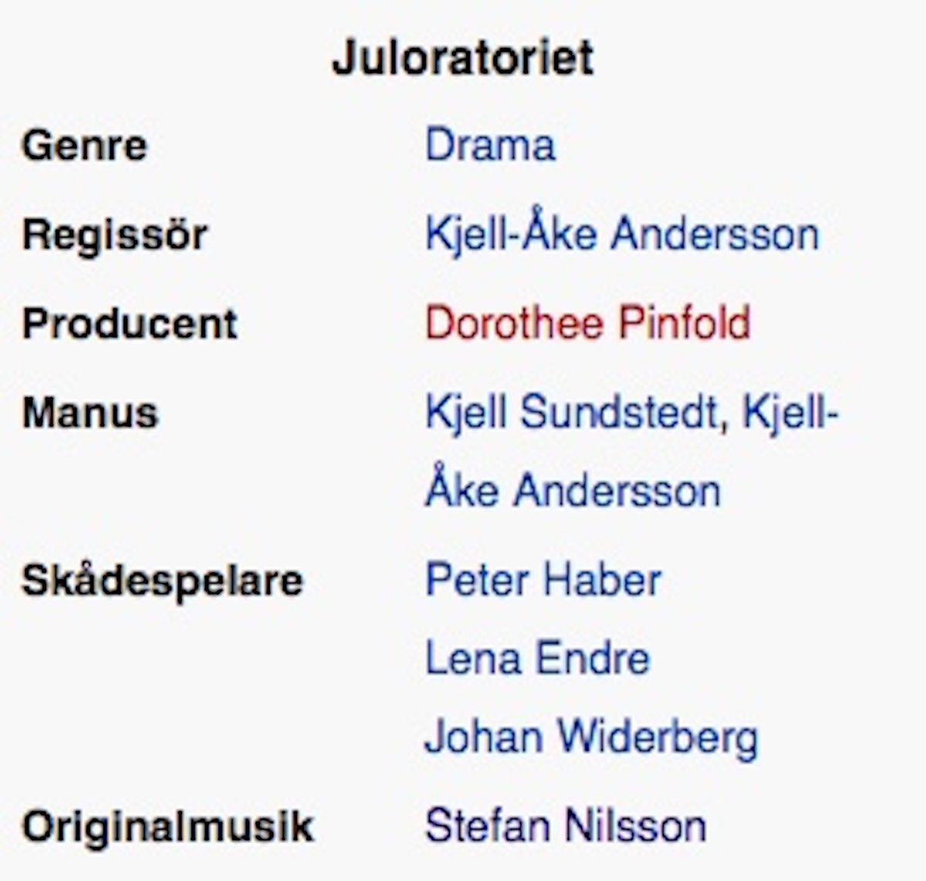Click the Originalmusik row label
The width and height of the screenshot is (926, 881).
(167, 826)
